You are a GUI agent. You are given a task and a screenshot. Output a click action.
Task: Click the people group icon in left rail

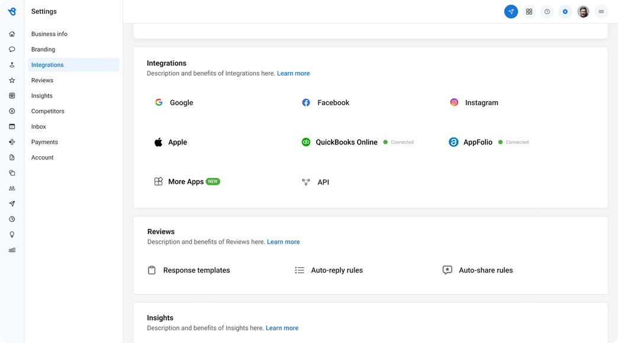tap(12, 188)
